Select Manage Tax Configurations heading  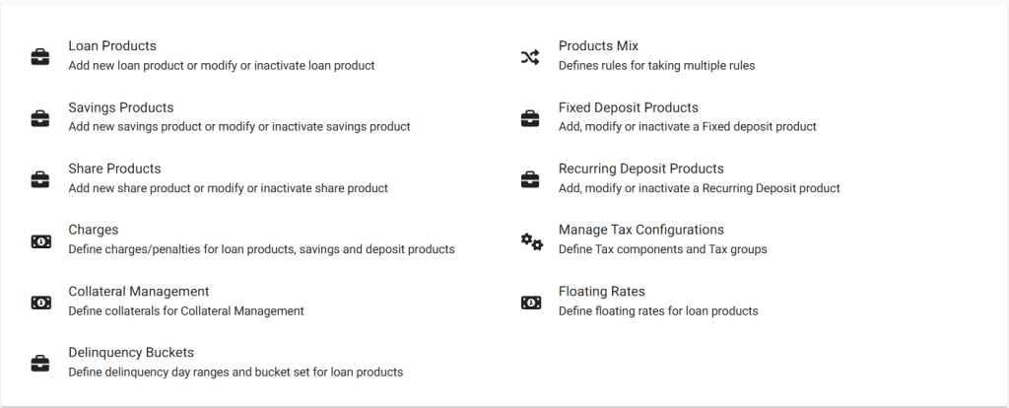640,230
